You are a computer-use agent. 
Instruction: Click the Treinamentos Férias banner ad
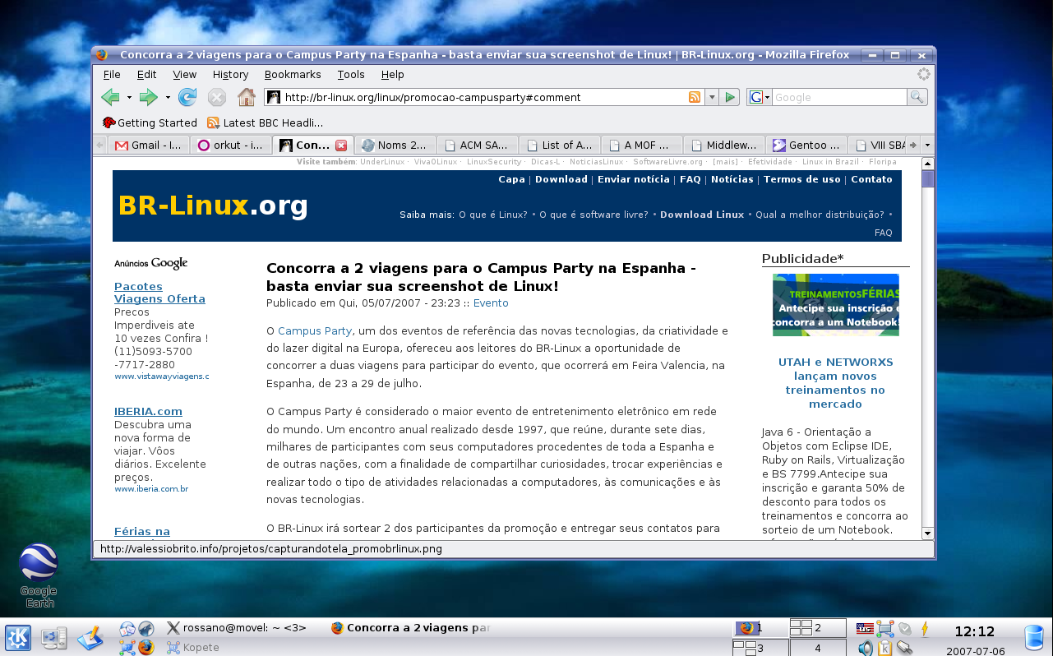(x=835, y=305)
